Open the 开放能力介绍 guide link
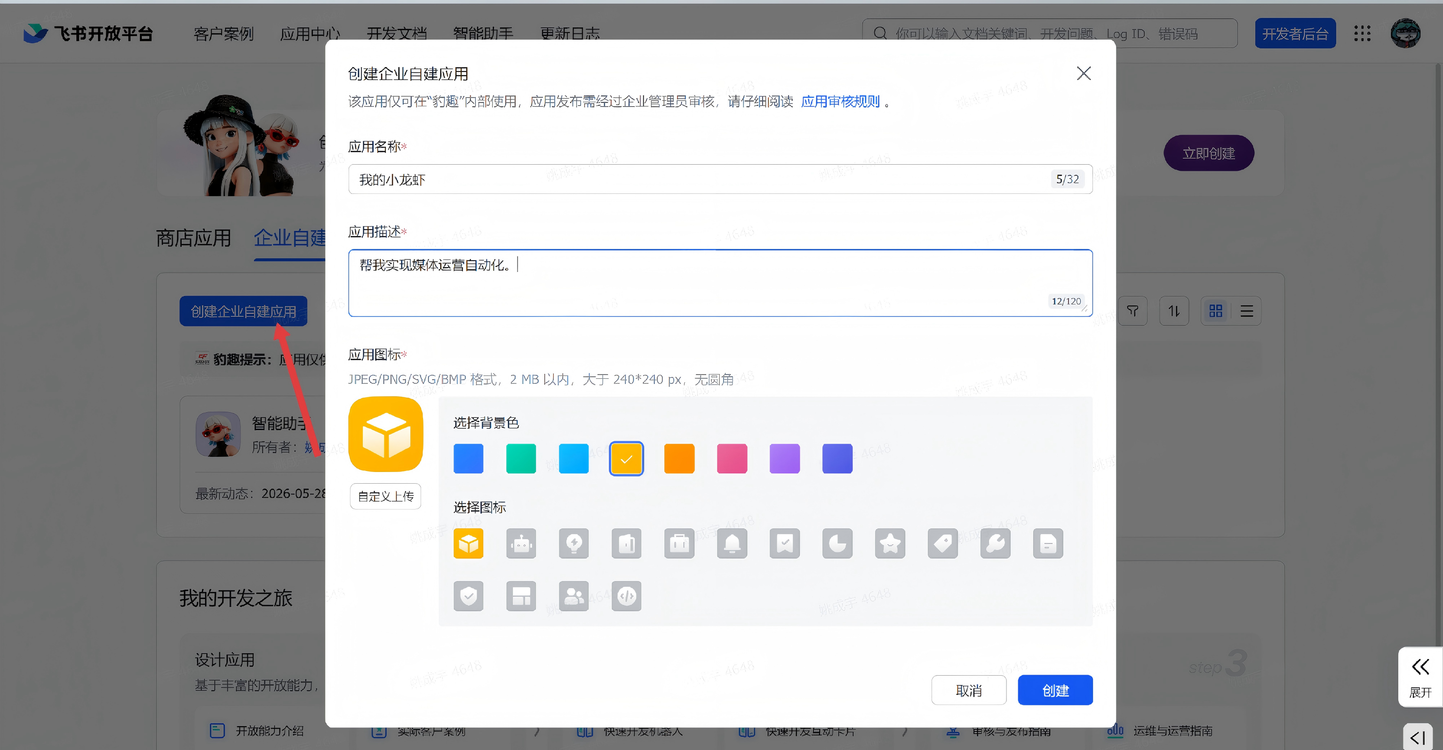 point(257,730)
